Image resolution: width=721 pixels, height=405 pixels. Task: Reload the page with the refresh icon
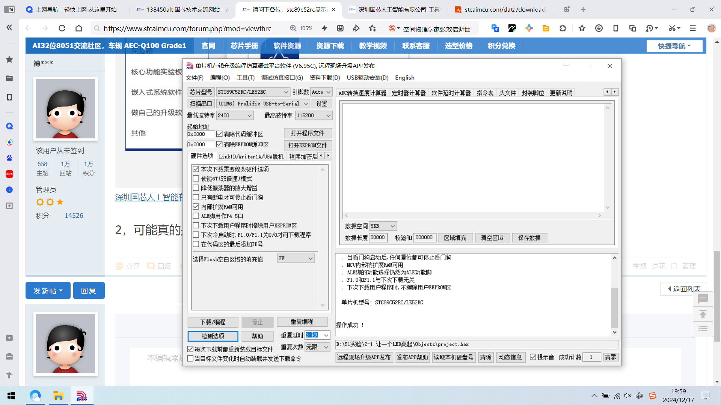62,28
